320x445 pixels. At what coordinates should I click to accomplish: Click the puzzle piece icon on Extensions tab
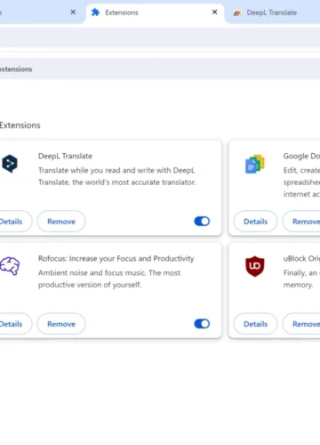click(x=95, y=12)
